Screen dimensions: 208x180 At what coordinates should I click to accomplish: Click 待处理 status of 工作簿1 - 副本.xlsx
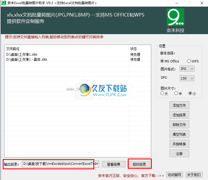[x=135, y=59]
